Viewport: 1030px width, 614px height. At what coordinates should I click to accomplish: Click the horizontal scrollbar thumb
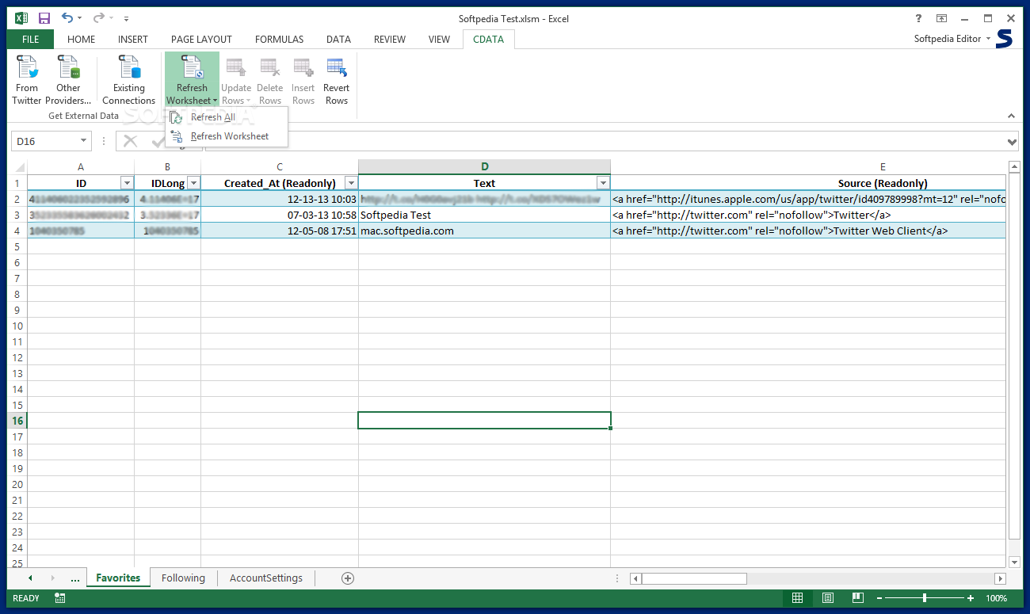coord(694,579)
